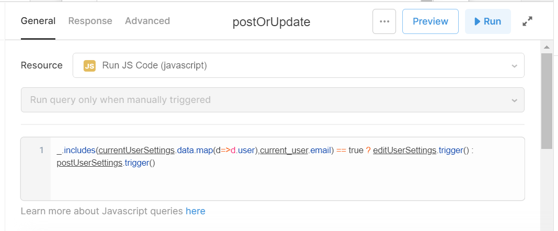Click the postUserSettings reference in code
Image resolution: width=558 pixels, height=231 pixels.
pos(90,164)
